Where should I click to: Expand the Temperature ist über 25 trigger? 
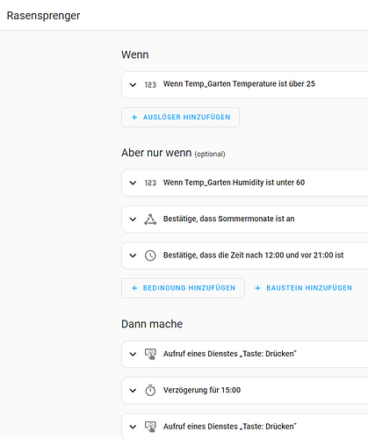133,85
